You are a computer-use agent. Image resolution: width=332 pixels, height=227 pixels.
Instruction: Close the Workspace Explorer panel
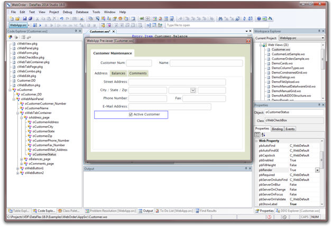pos(324,31)
